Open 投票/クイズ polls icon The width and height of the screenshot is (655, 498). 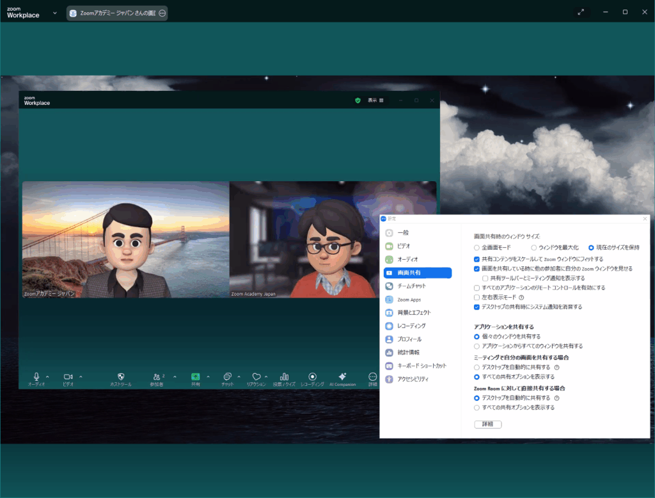pos(284,377)
